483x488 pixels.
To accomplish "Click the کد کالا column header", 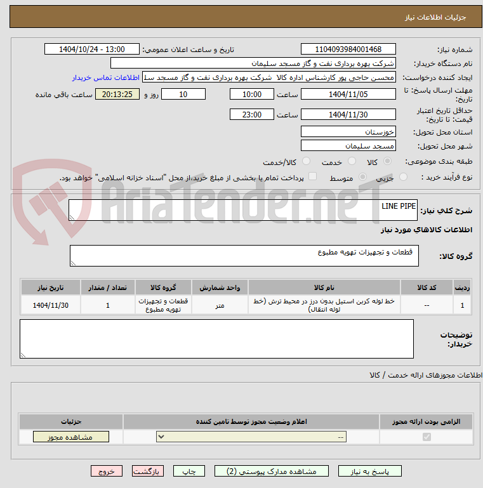I will coord(427,287).
